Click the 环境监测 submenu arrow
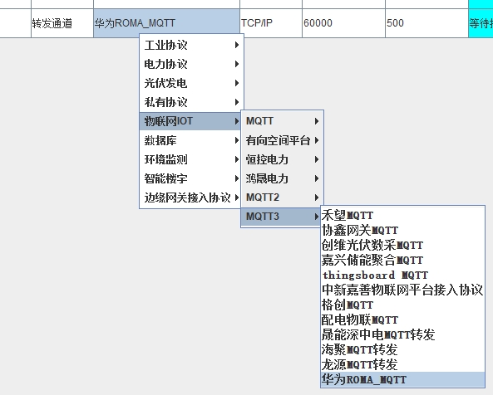Image resolution: width=493 pixels, height=395 pixels. click(x=237, y=159)
